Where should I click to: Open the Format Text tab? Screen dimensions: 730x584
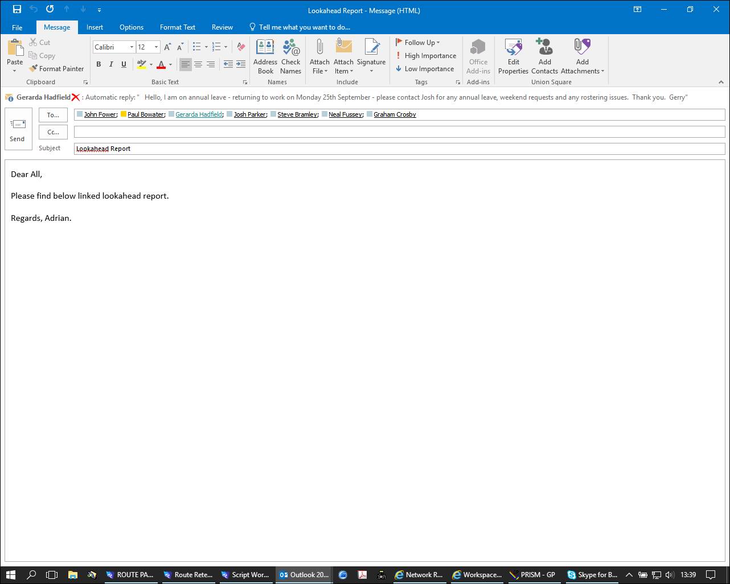tap(177, 27)
